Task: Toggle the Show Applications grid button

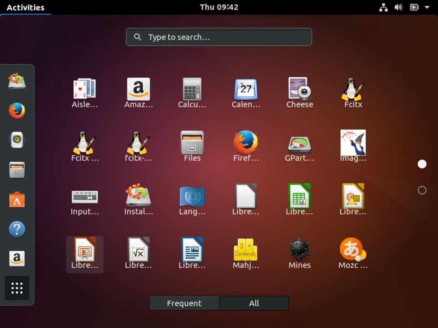Action: point(17,288)
